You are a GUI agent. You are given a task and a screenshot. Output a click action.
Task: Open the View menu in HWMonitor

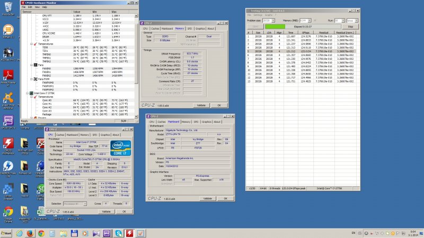[x=37, y=7]
